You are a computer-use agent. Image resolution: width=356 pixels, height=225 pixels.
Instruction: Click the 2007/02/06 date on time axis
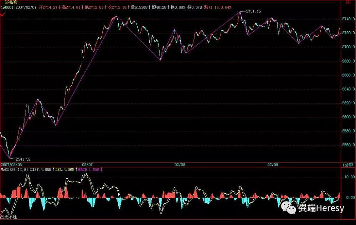click(11, 165)
